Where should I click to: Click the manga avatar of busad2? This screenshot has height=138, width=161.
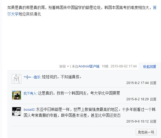17,112
